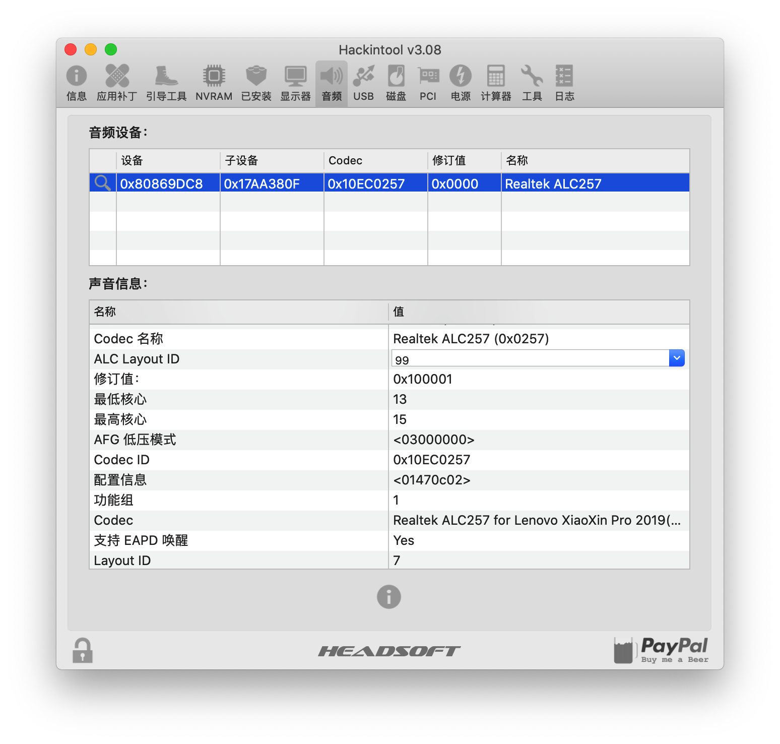Select sub-device cell 0x17AA380F
This screenshot has height=744, width=780.
tap(262, 183)
